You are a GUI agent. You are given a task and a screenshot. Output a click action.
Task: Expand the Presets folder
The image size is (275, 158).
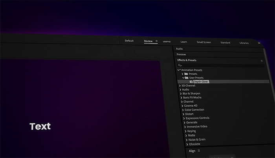[182, 74]
